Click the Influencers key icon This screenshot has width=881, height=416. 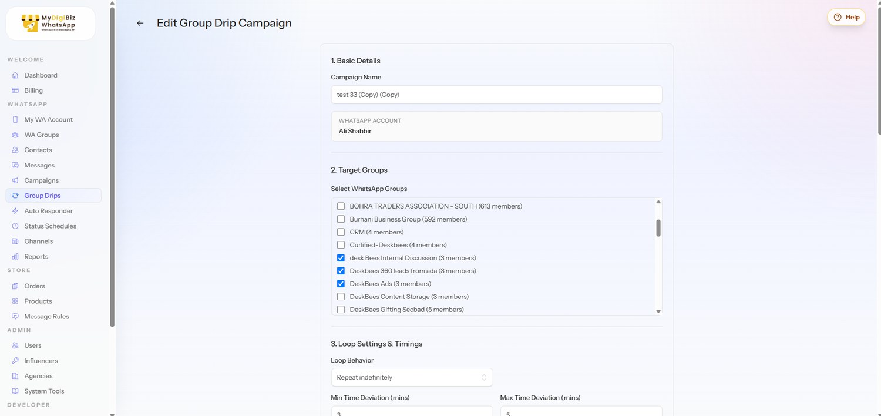click(x=15, y=361)
